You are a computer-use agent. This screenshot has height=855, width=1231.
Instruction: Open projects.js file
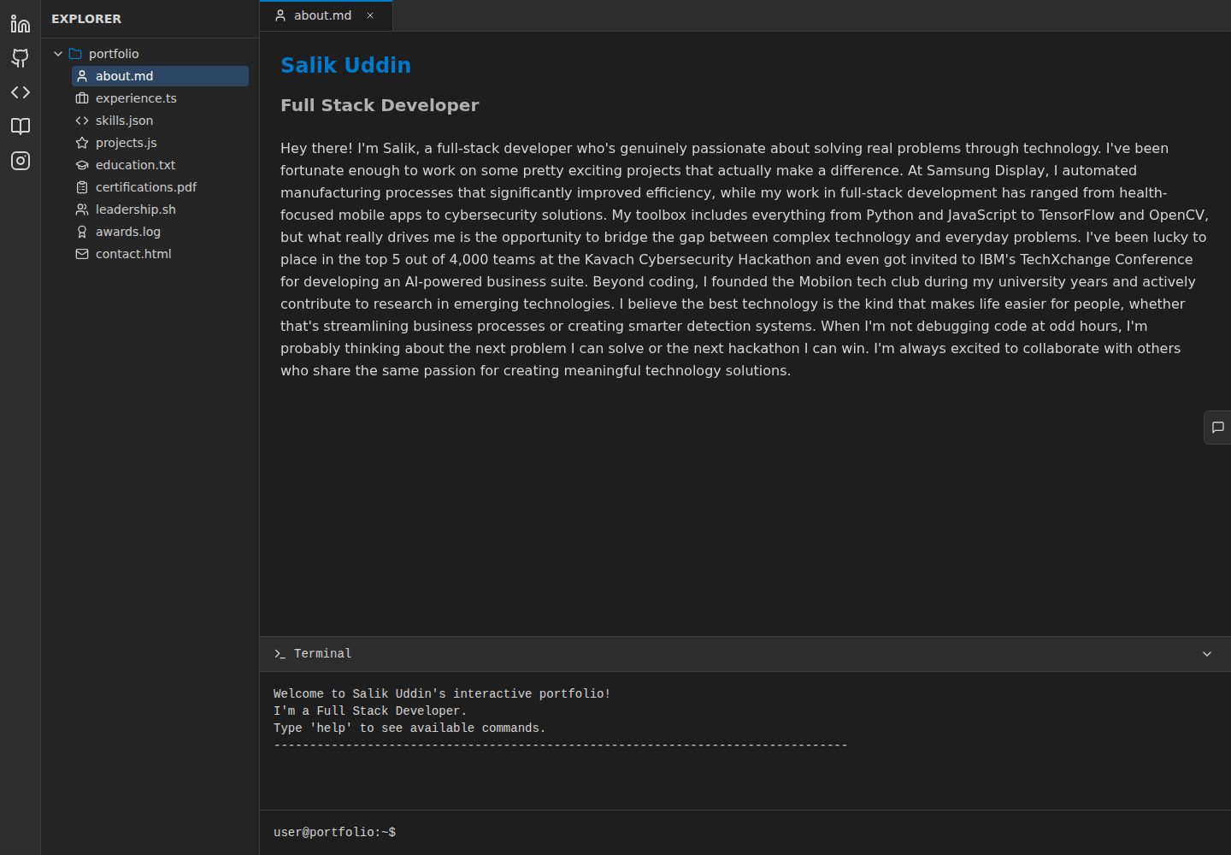click(x=160, y=143)
